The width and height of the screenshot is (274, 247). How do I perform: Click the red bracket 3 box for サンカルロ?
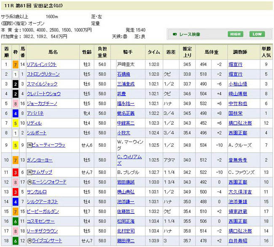(15, 192)
